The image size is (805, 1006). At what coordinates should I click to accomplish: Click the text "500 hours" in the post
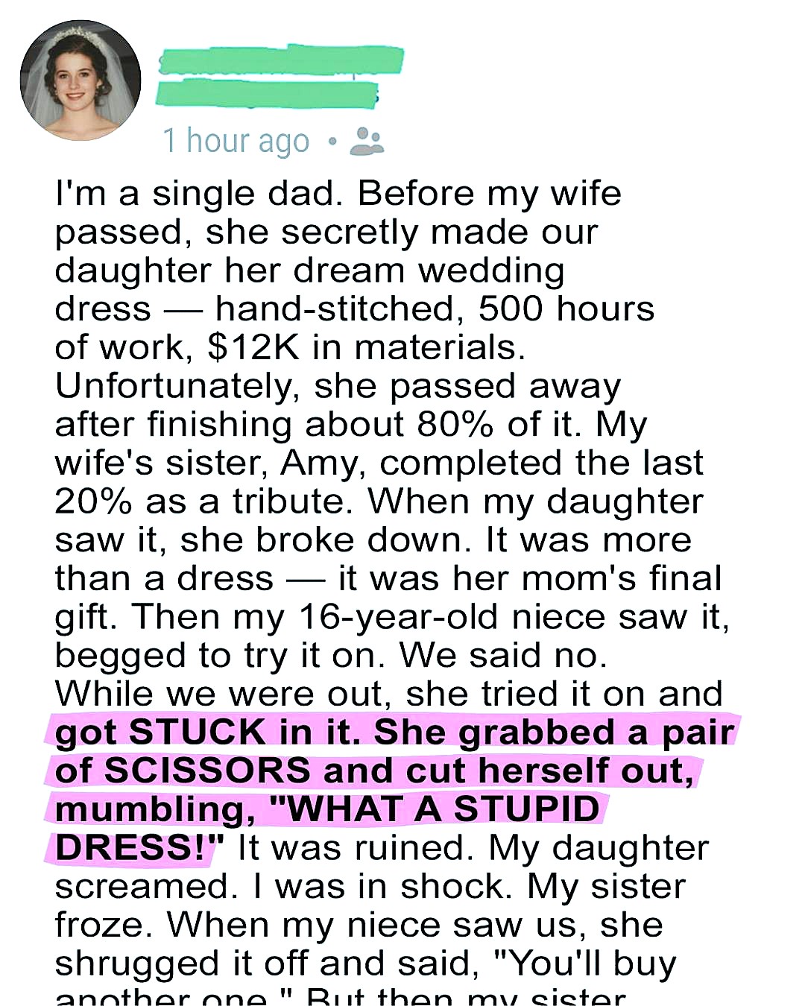pos(566,309)
